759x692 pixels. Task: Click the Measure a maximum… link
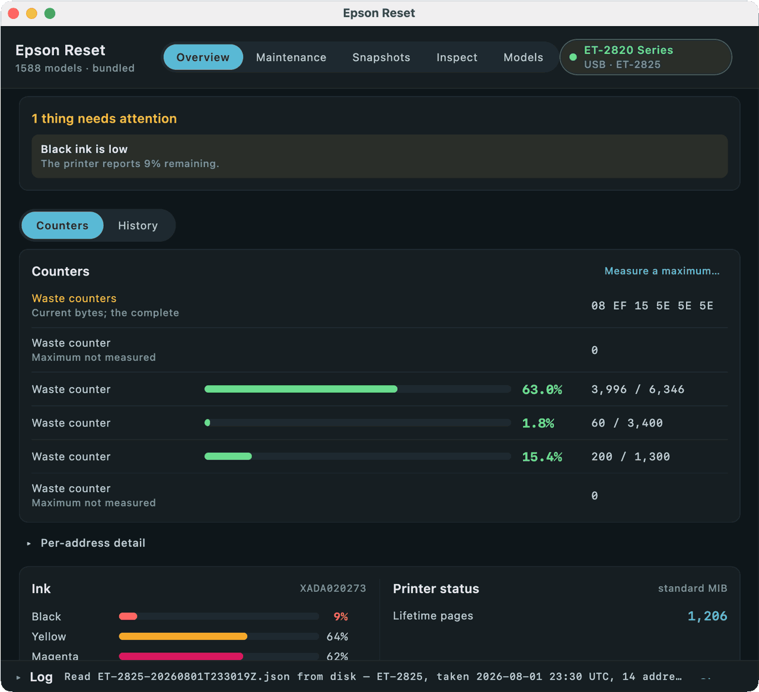(662, 271)
